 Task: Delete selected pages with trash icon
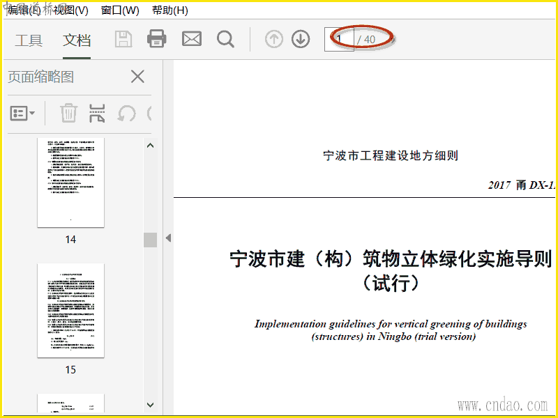(68, 113)
